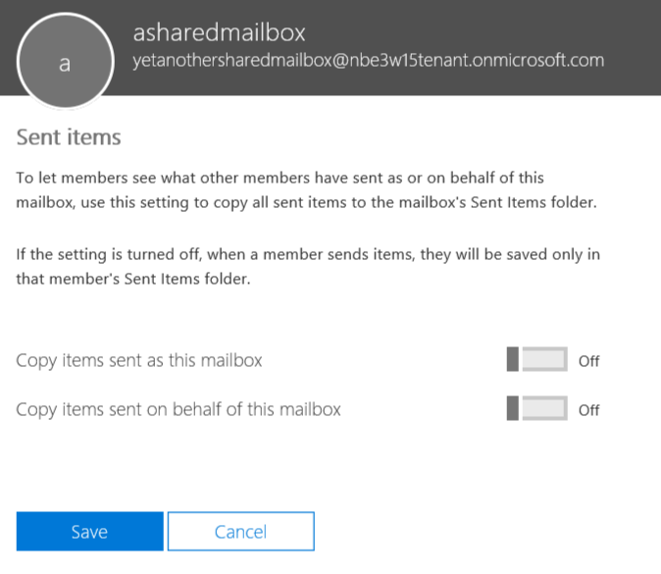Enable Copy items sent as this mailbox
The width and height of the screenshot is (661, 574).
click(x=536, y=360)
